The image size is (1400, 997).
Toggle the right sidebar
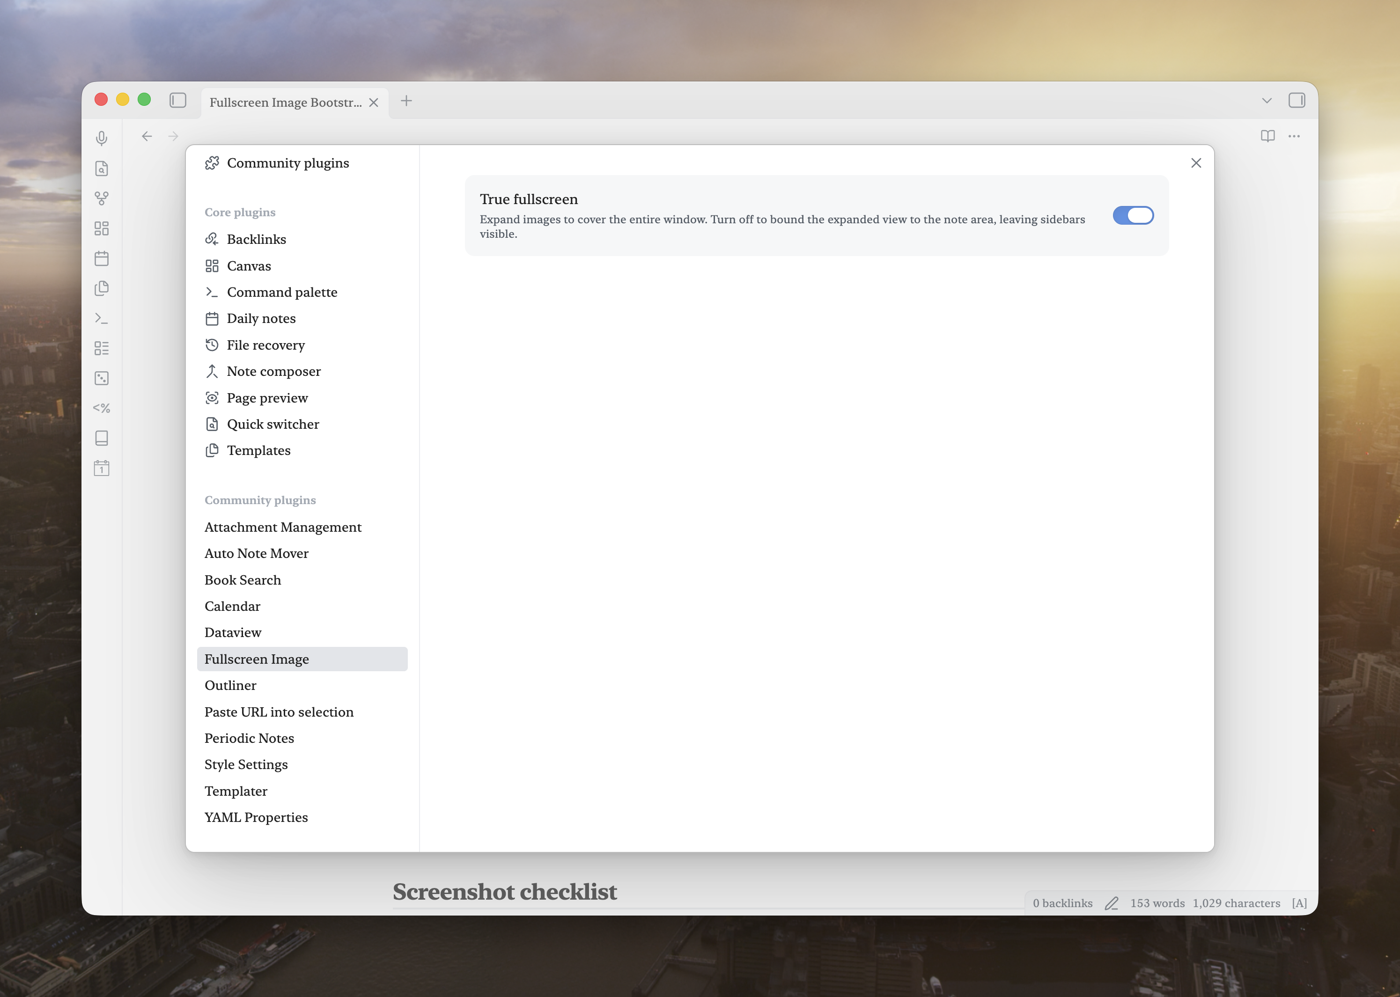pos(1297,100)
